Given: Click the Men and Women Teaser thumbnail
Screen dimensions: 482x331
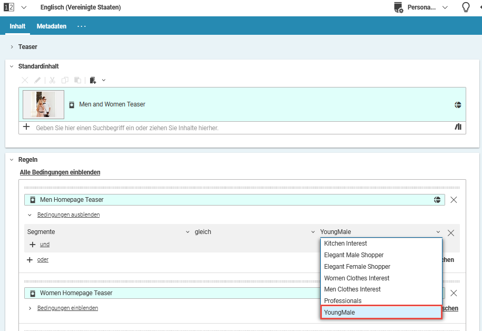Looking at the screenshot, I should 43,104.
